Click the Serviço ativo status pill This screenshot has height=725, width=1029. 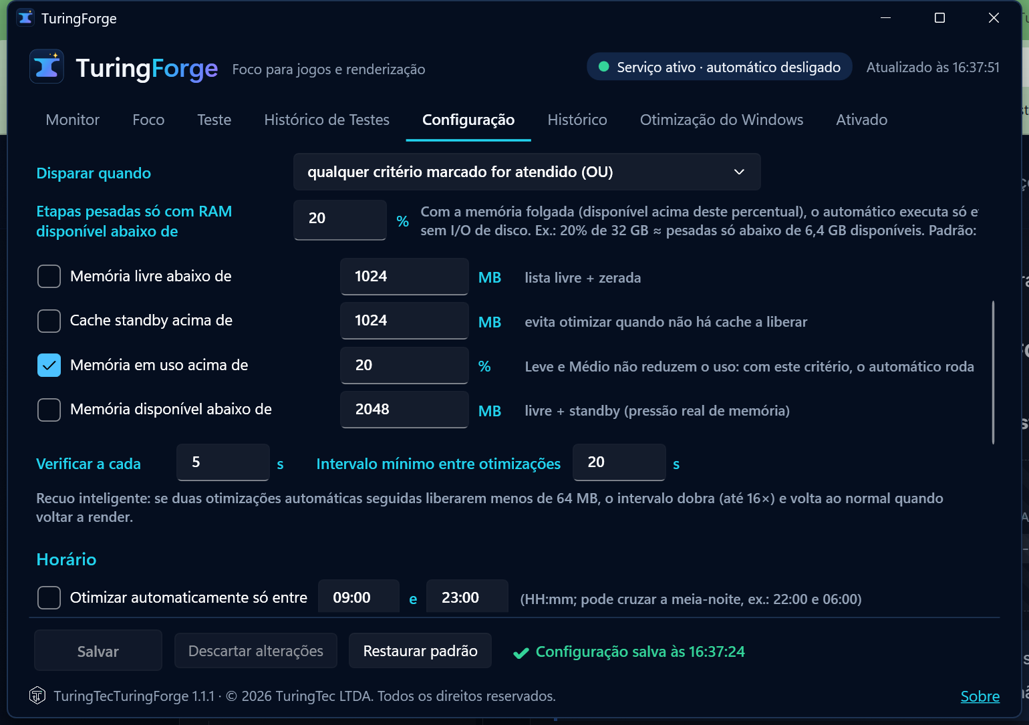click(720, 67)
